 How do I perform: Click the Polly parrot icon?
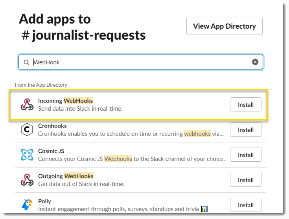tap(27, 204)
